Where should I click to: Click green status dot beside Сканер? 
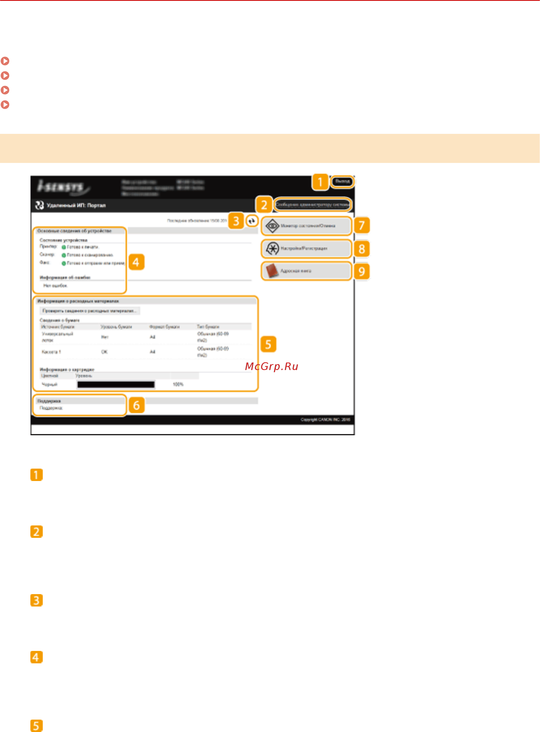pyautogui.click(x=64, y=255)
